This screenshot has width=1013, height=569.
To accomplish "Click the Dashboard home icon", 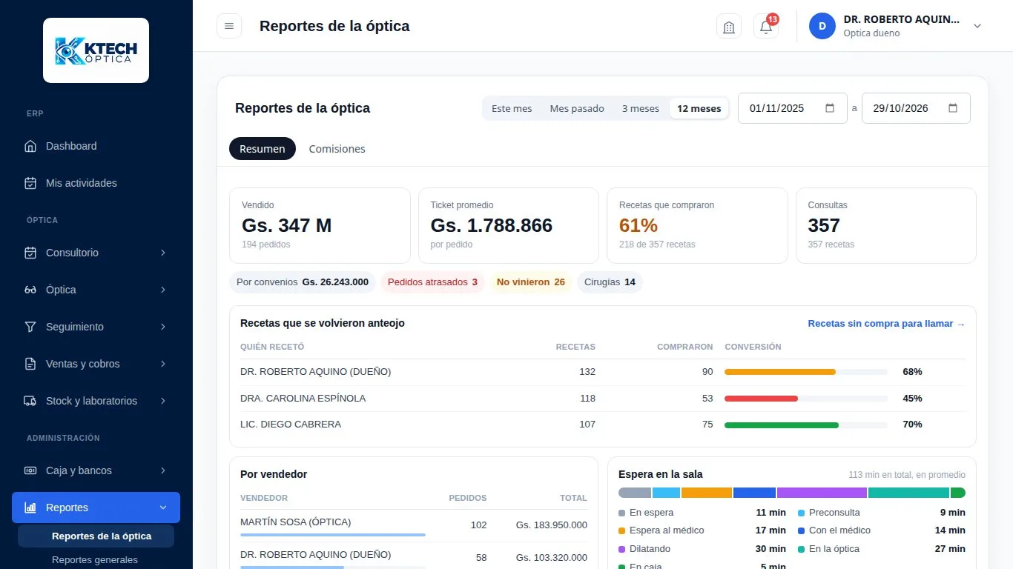I will coord(30,146).
